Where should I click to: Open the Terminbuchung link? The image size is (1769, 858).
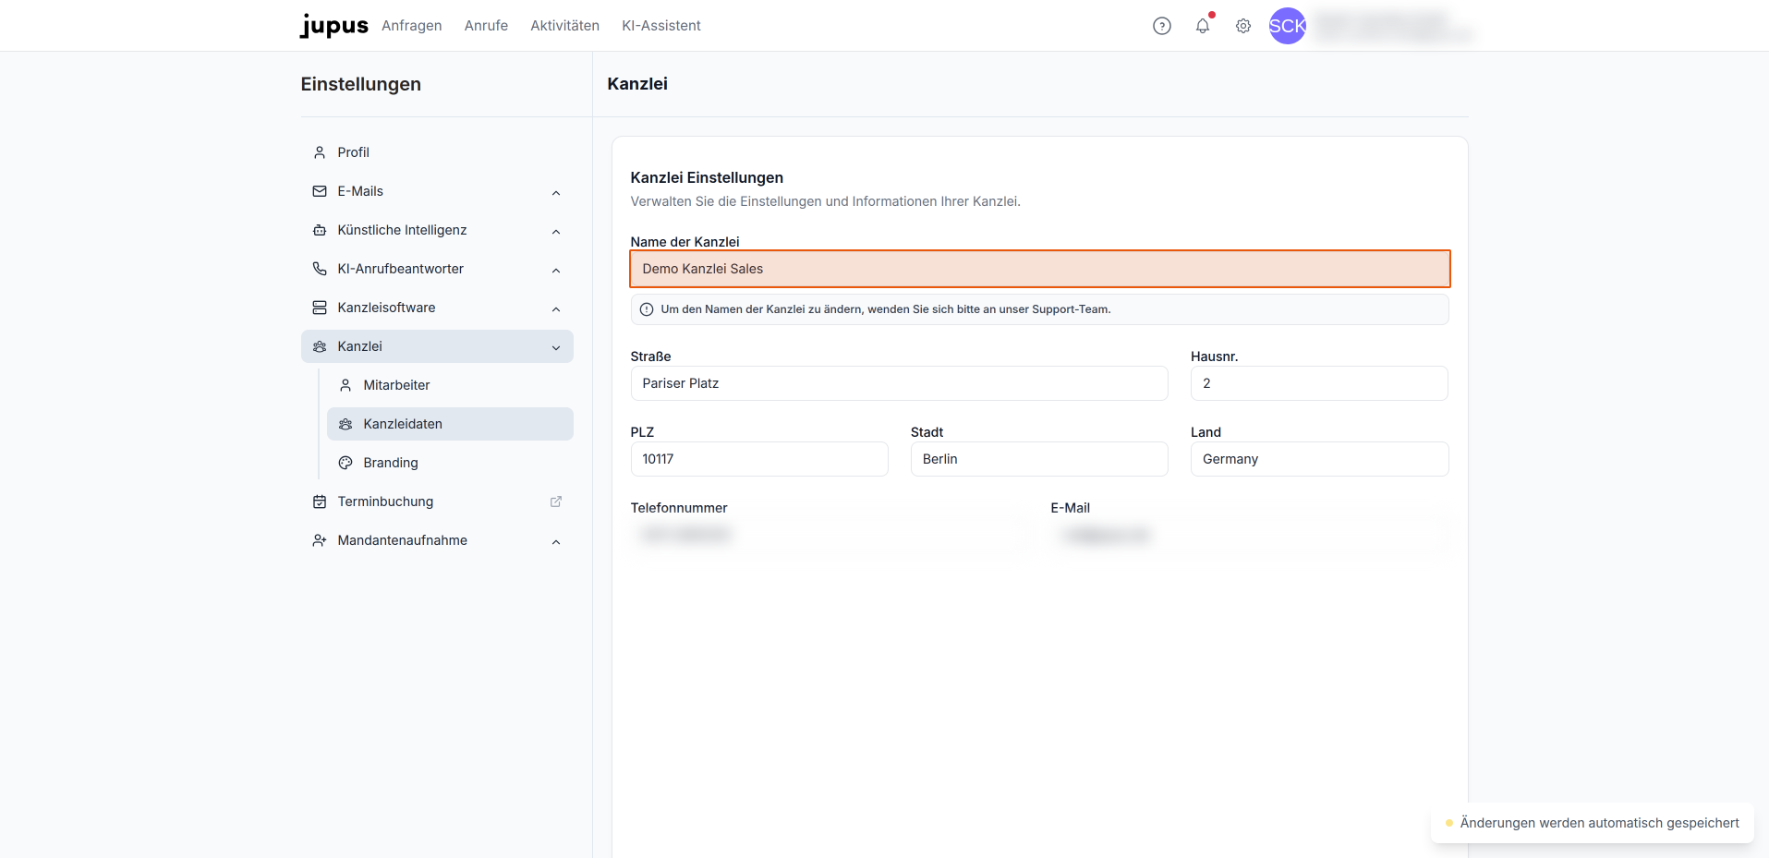pyautogui.click(x=437, y=502)
